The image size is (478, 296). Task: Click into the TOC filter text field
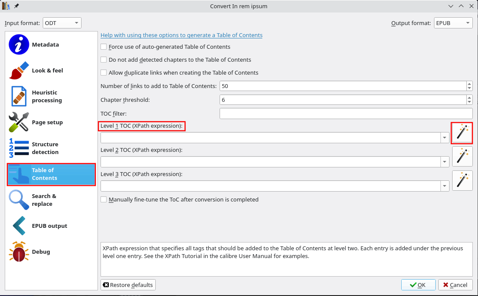(346, 113)
